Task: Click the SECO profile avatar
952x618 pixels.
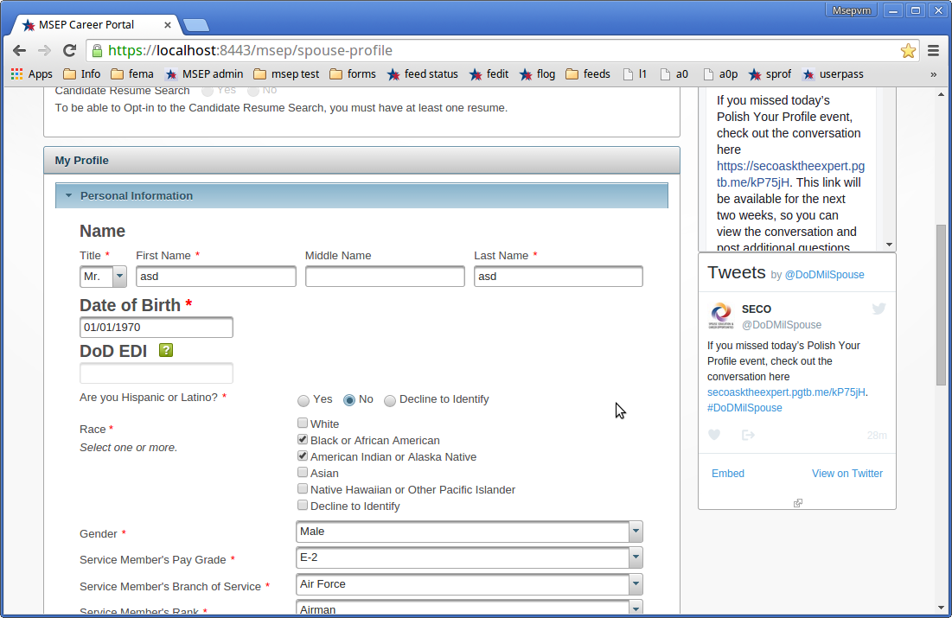Action: (721, 315)
